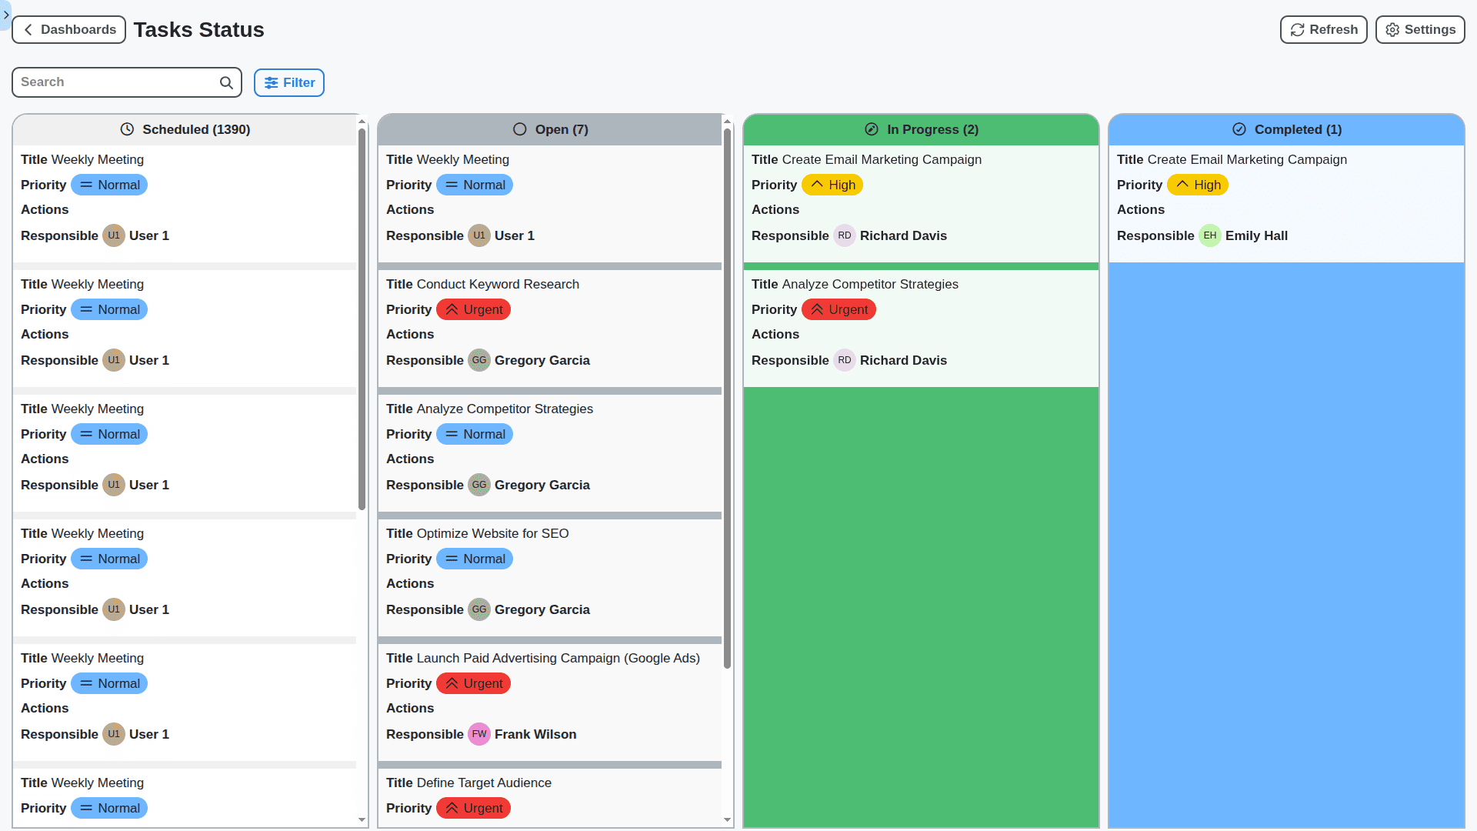Click the Normal priority badge on Optimize Website for SEO

pos(475,559)
